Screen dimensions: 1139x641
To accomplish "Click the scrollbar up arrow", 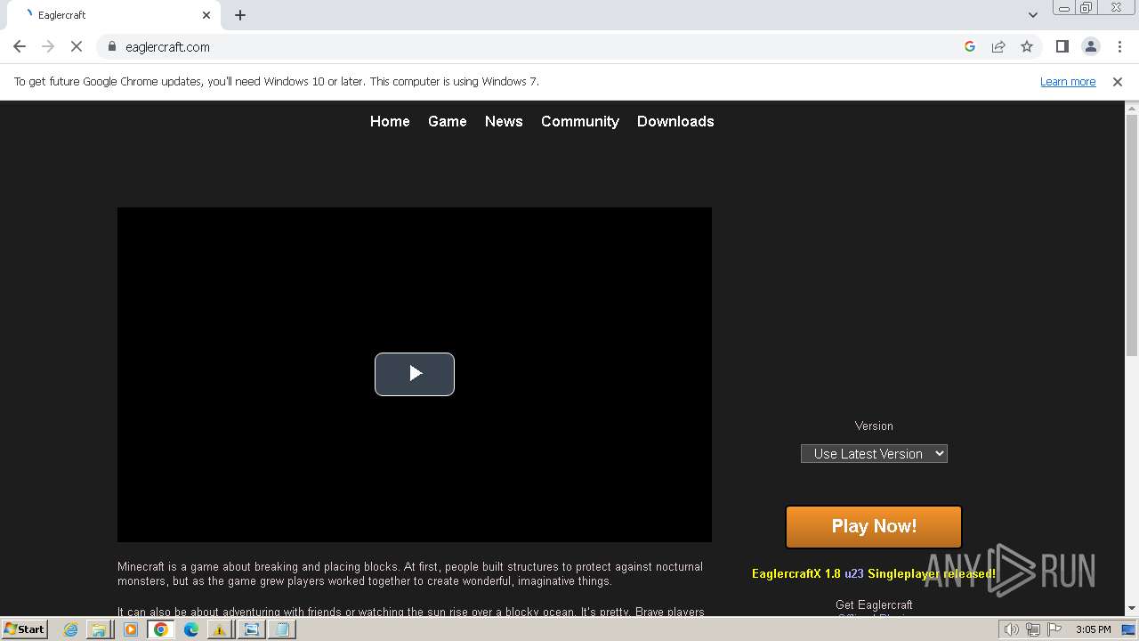I will point(1132,108).
